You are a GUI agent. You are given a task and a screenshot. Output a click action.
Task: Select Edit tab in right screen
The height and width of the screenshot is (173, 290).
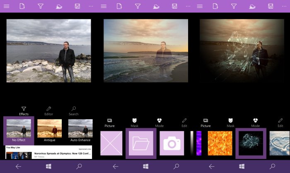click(x=280, y=123)
